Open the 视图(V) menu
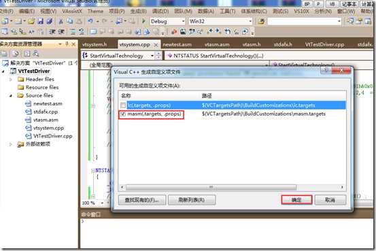Viewport: 376px width, 251px height. pos(48,12)
